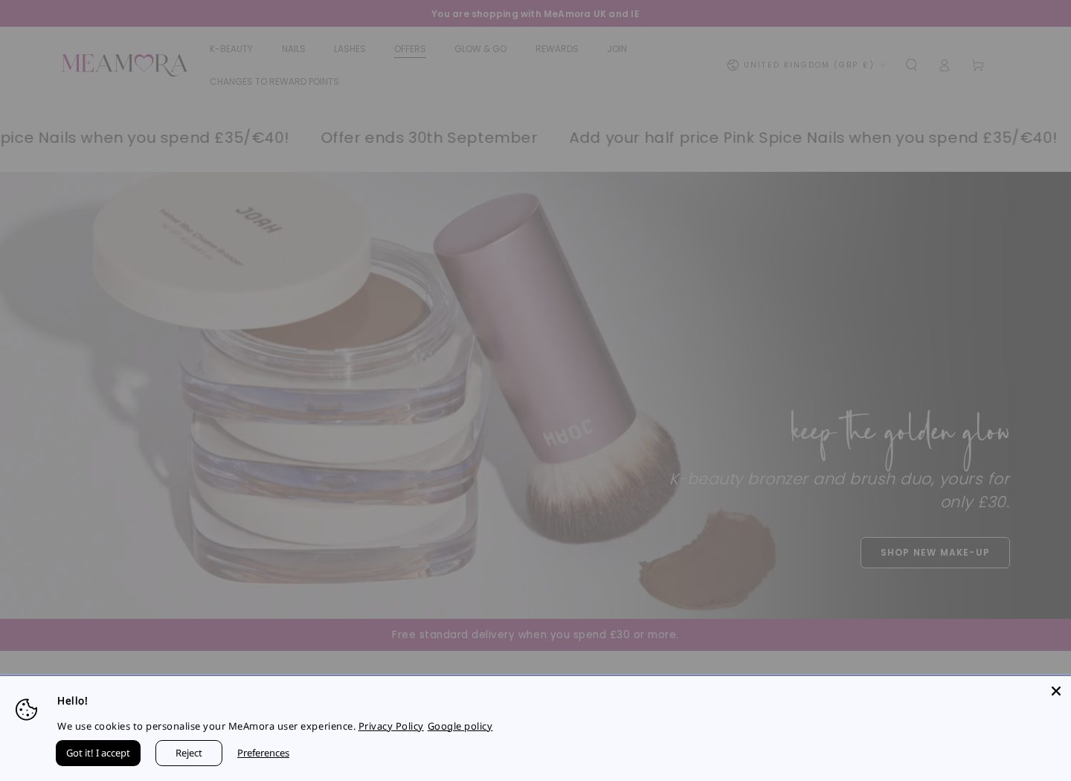Open the account login icon

(x=945, y=65)
